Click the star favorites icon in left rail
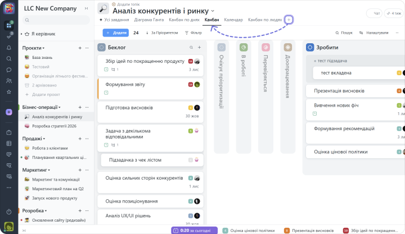Screen dimensions: 405x234 coord(8,91)
